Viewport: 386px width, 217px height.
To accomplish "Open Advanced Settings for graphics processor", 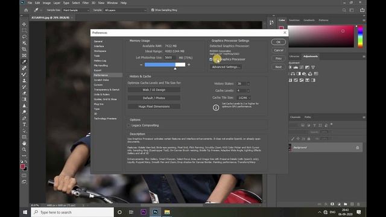I will [x=226, y=67].
